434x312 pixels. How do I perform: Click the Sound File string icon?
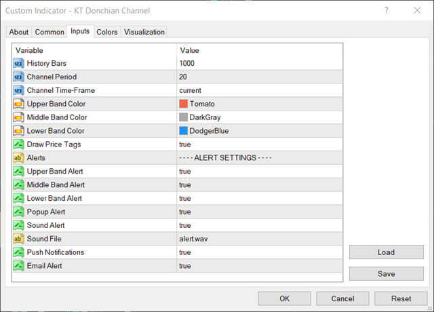pyautogui.click(x=18, y=239)
